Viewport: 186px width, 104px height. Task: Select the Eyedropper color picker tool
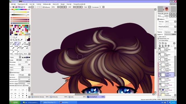click(21, 40)
